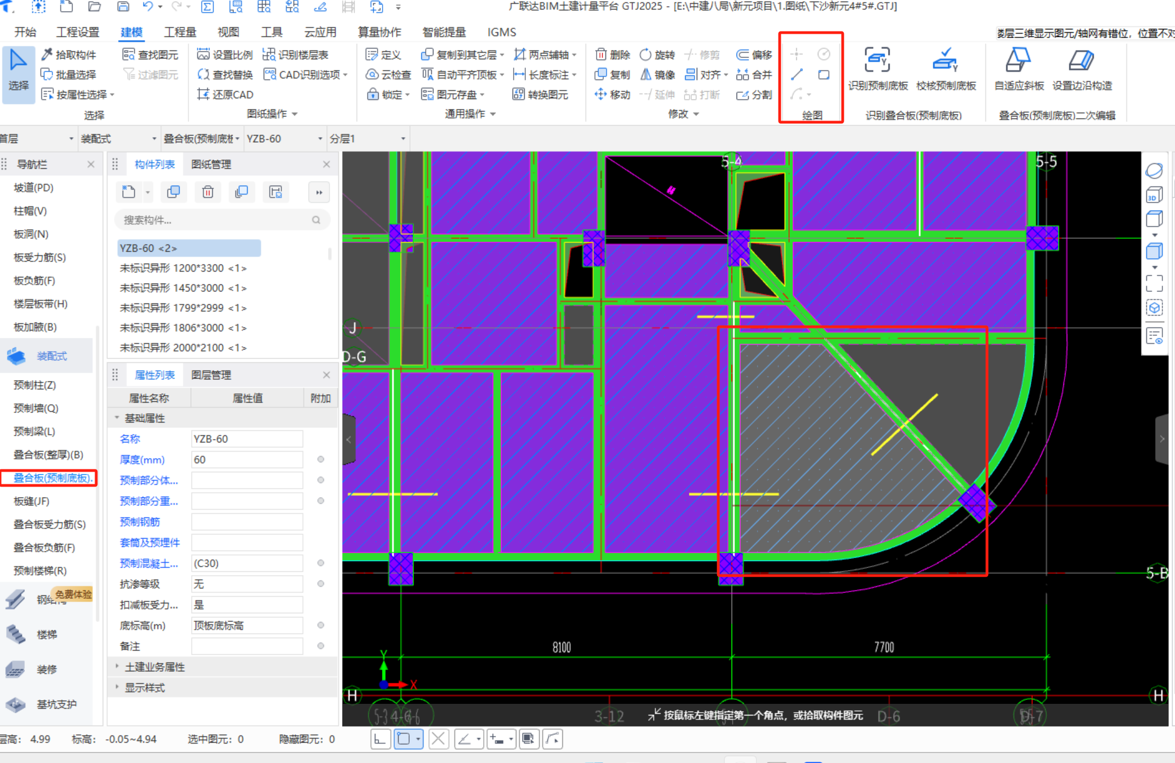Click the 定义 define tool
Image resolution: width=1175 pixels, height=763 pixels.
(383, 55)
